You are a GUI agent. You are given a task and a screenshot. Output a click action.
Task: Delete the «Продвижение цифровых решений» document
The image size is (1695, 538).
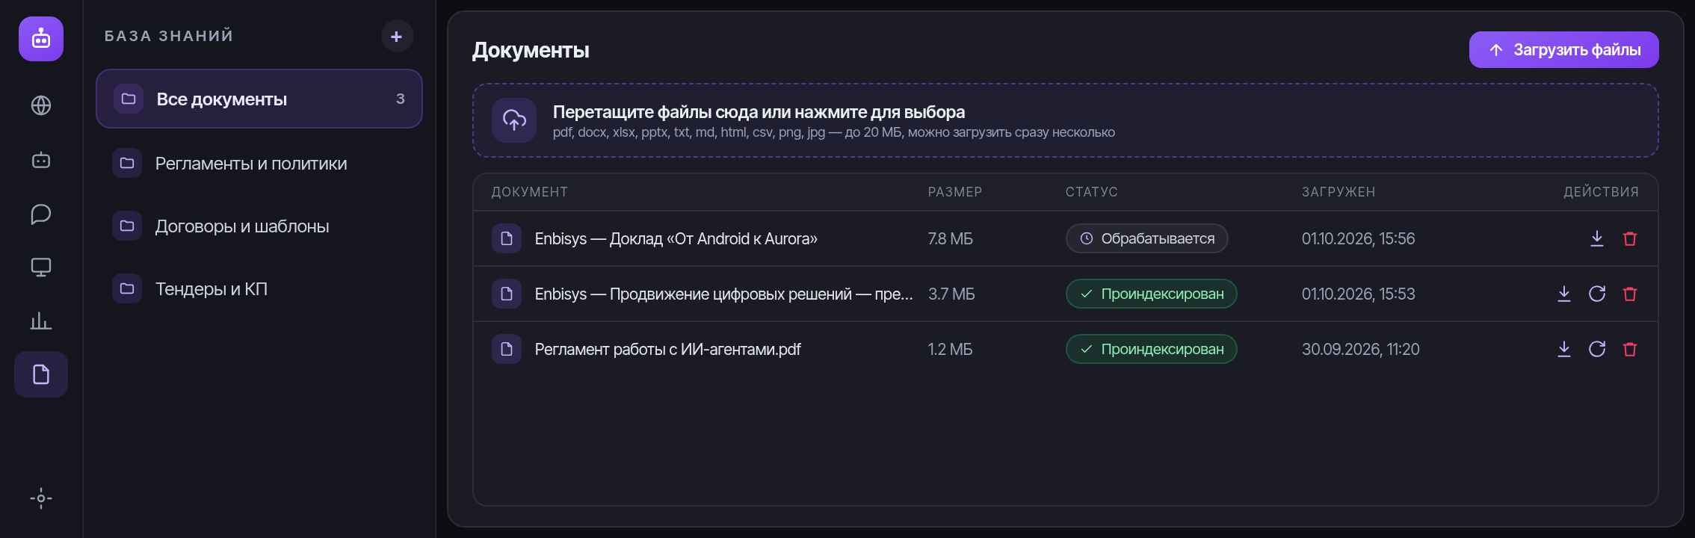[1630, 294]
